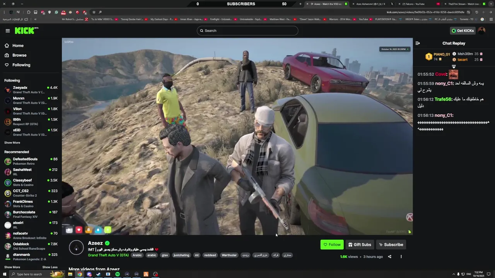Open nofacetv recommended channel

click(31, 236)
